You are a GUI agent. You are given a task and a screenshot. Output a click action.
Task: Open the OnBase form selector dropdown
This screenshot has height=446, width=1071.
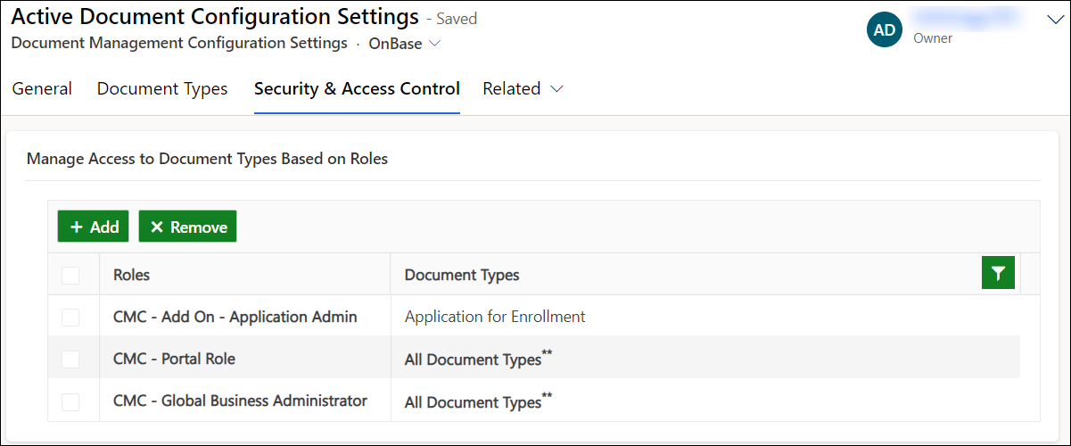pos(405,43)
